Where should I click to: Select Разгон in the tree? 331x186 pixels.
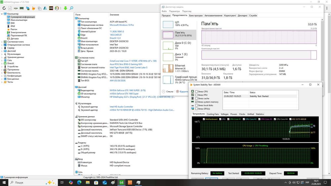pos(14,29)
